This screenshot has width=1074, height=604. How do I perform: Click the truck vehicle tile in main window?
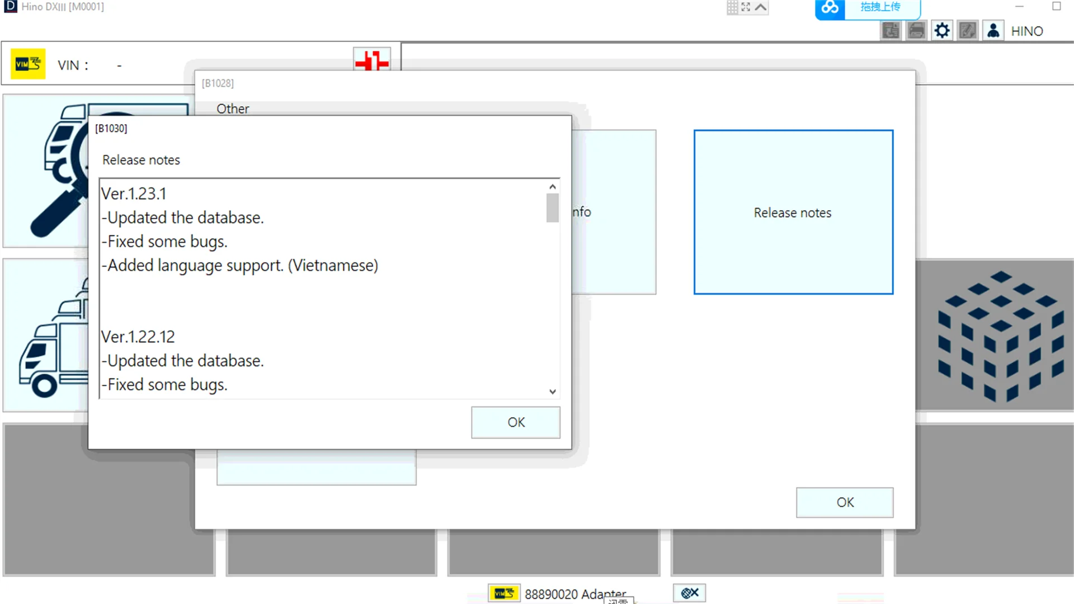tap(46, 335)
